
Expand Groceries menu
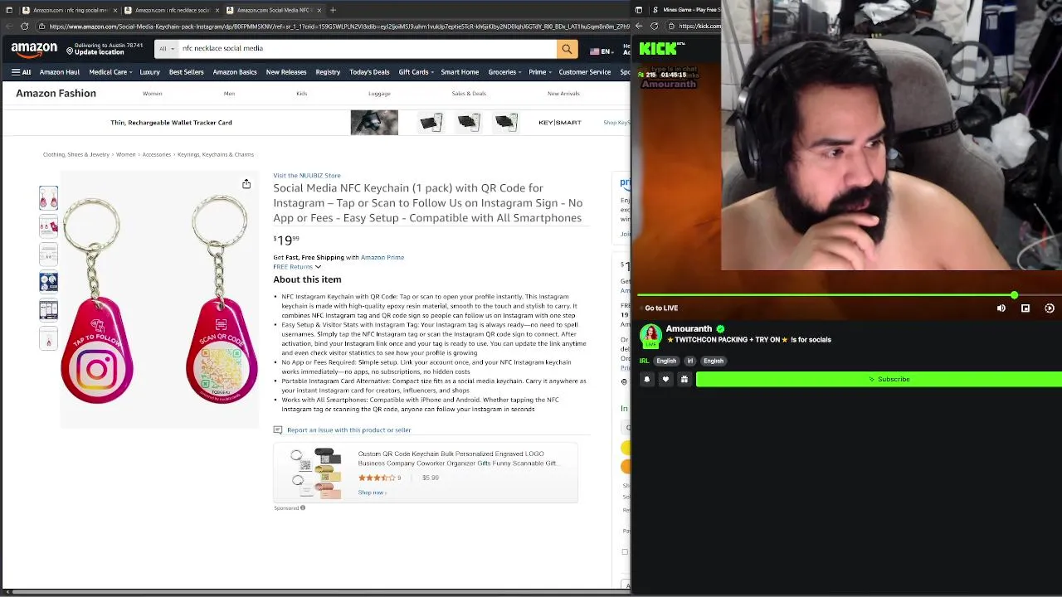tap(504, 72)
